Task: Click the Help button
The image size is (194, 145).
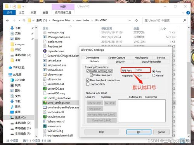Action: (102, 132)
